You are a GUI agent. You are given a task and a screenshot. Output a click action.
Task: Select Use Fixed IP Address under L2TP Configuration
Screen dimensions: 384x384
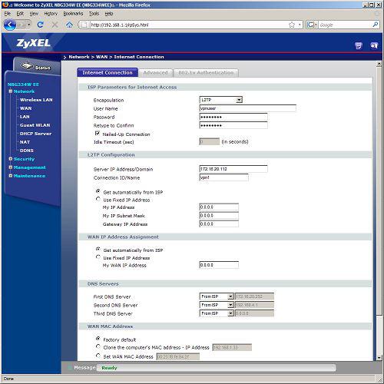[98, 199]
